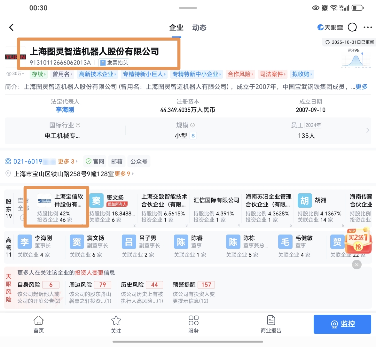This screenshot has width=376, height=347.
Task: Tap the help icon next to 规模
Action: (x=192, y=125)
